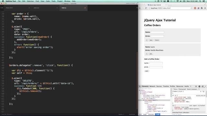Click the style.css:14 source link
The width and height of the screenshot is (207, 116).
click(201, 95)
